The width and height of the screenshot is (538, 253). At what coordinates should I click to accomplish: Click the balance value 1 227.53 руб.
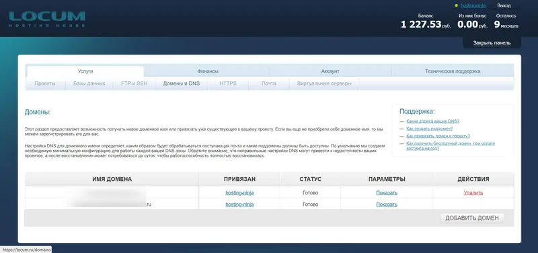[x=426, y=24]
